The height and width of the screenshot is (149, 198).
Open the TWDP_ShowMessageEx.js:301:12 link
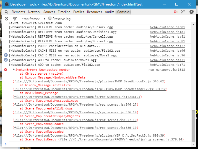click(x=90, y=89)
